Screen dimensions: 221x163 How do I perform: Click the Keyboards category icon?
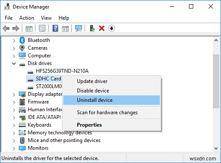click(22, 125)
